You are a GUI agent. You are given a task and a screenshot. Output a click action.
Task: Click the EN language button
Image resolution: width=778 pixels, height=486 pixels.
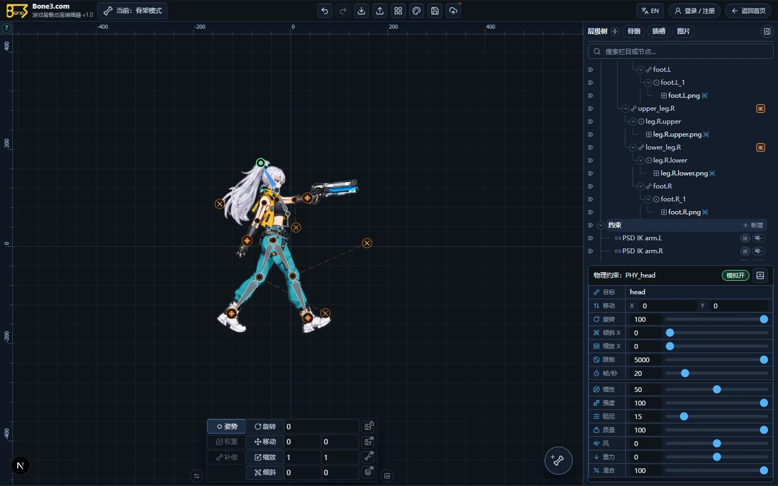[x=650, y=11]
